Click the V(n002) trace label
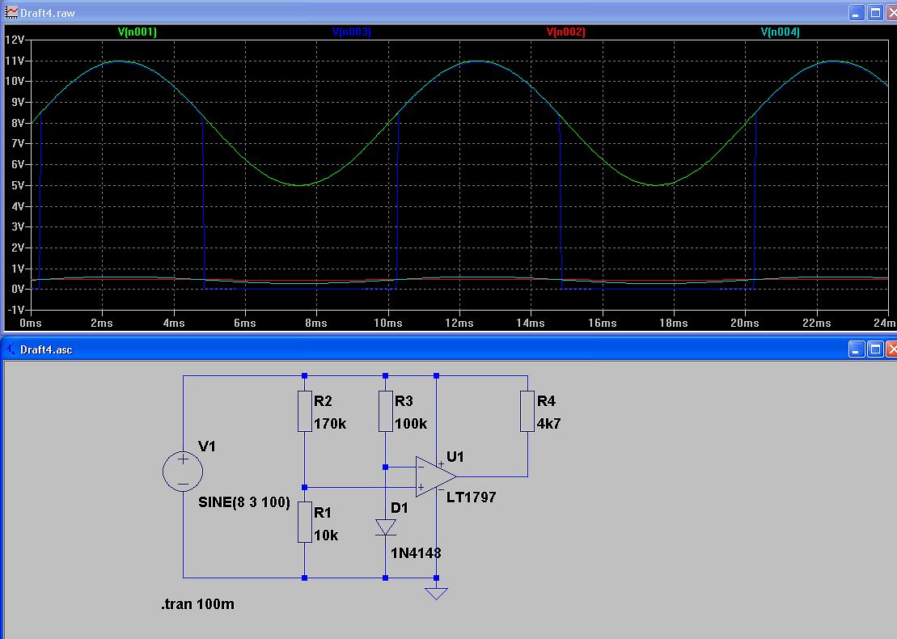The image size is (897, 639). coord(565,32)
